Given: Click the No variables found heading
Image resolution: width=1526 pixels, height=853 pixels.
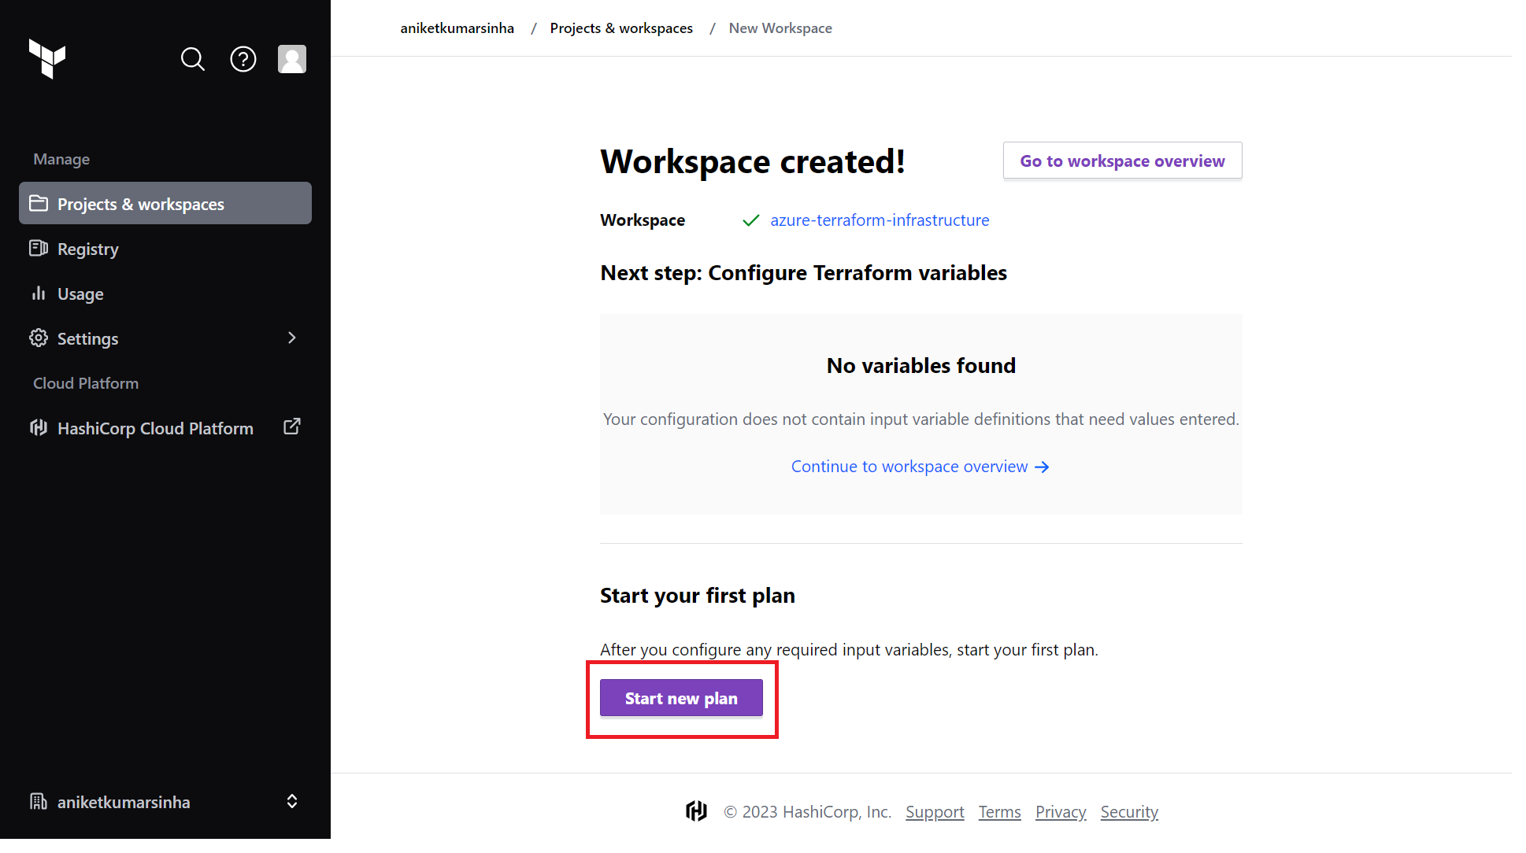Looking at the screenshot, I should coord(921,366).
